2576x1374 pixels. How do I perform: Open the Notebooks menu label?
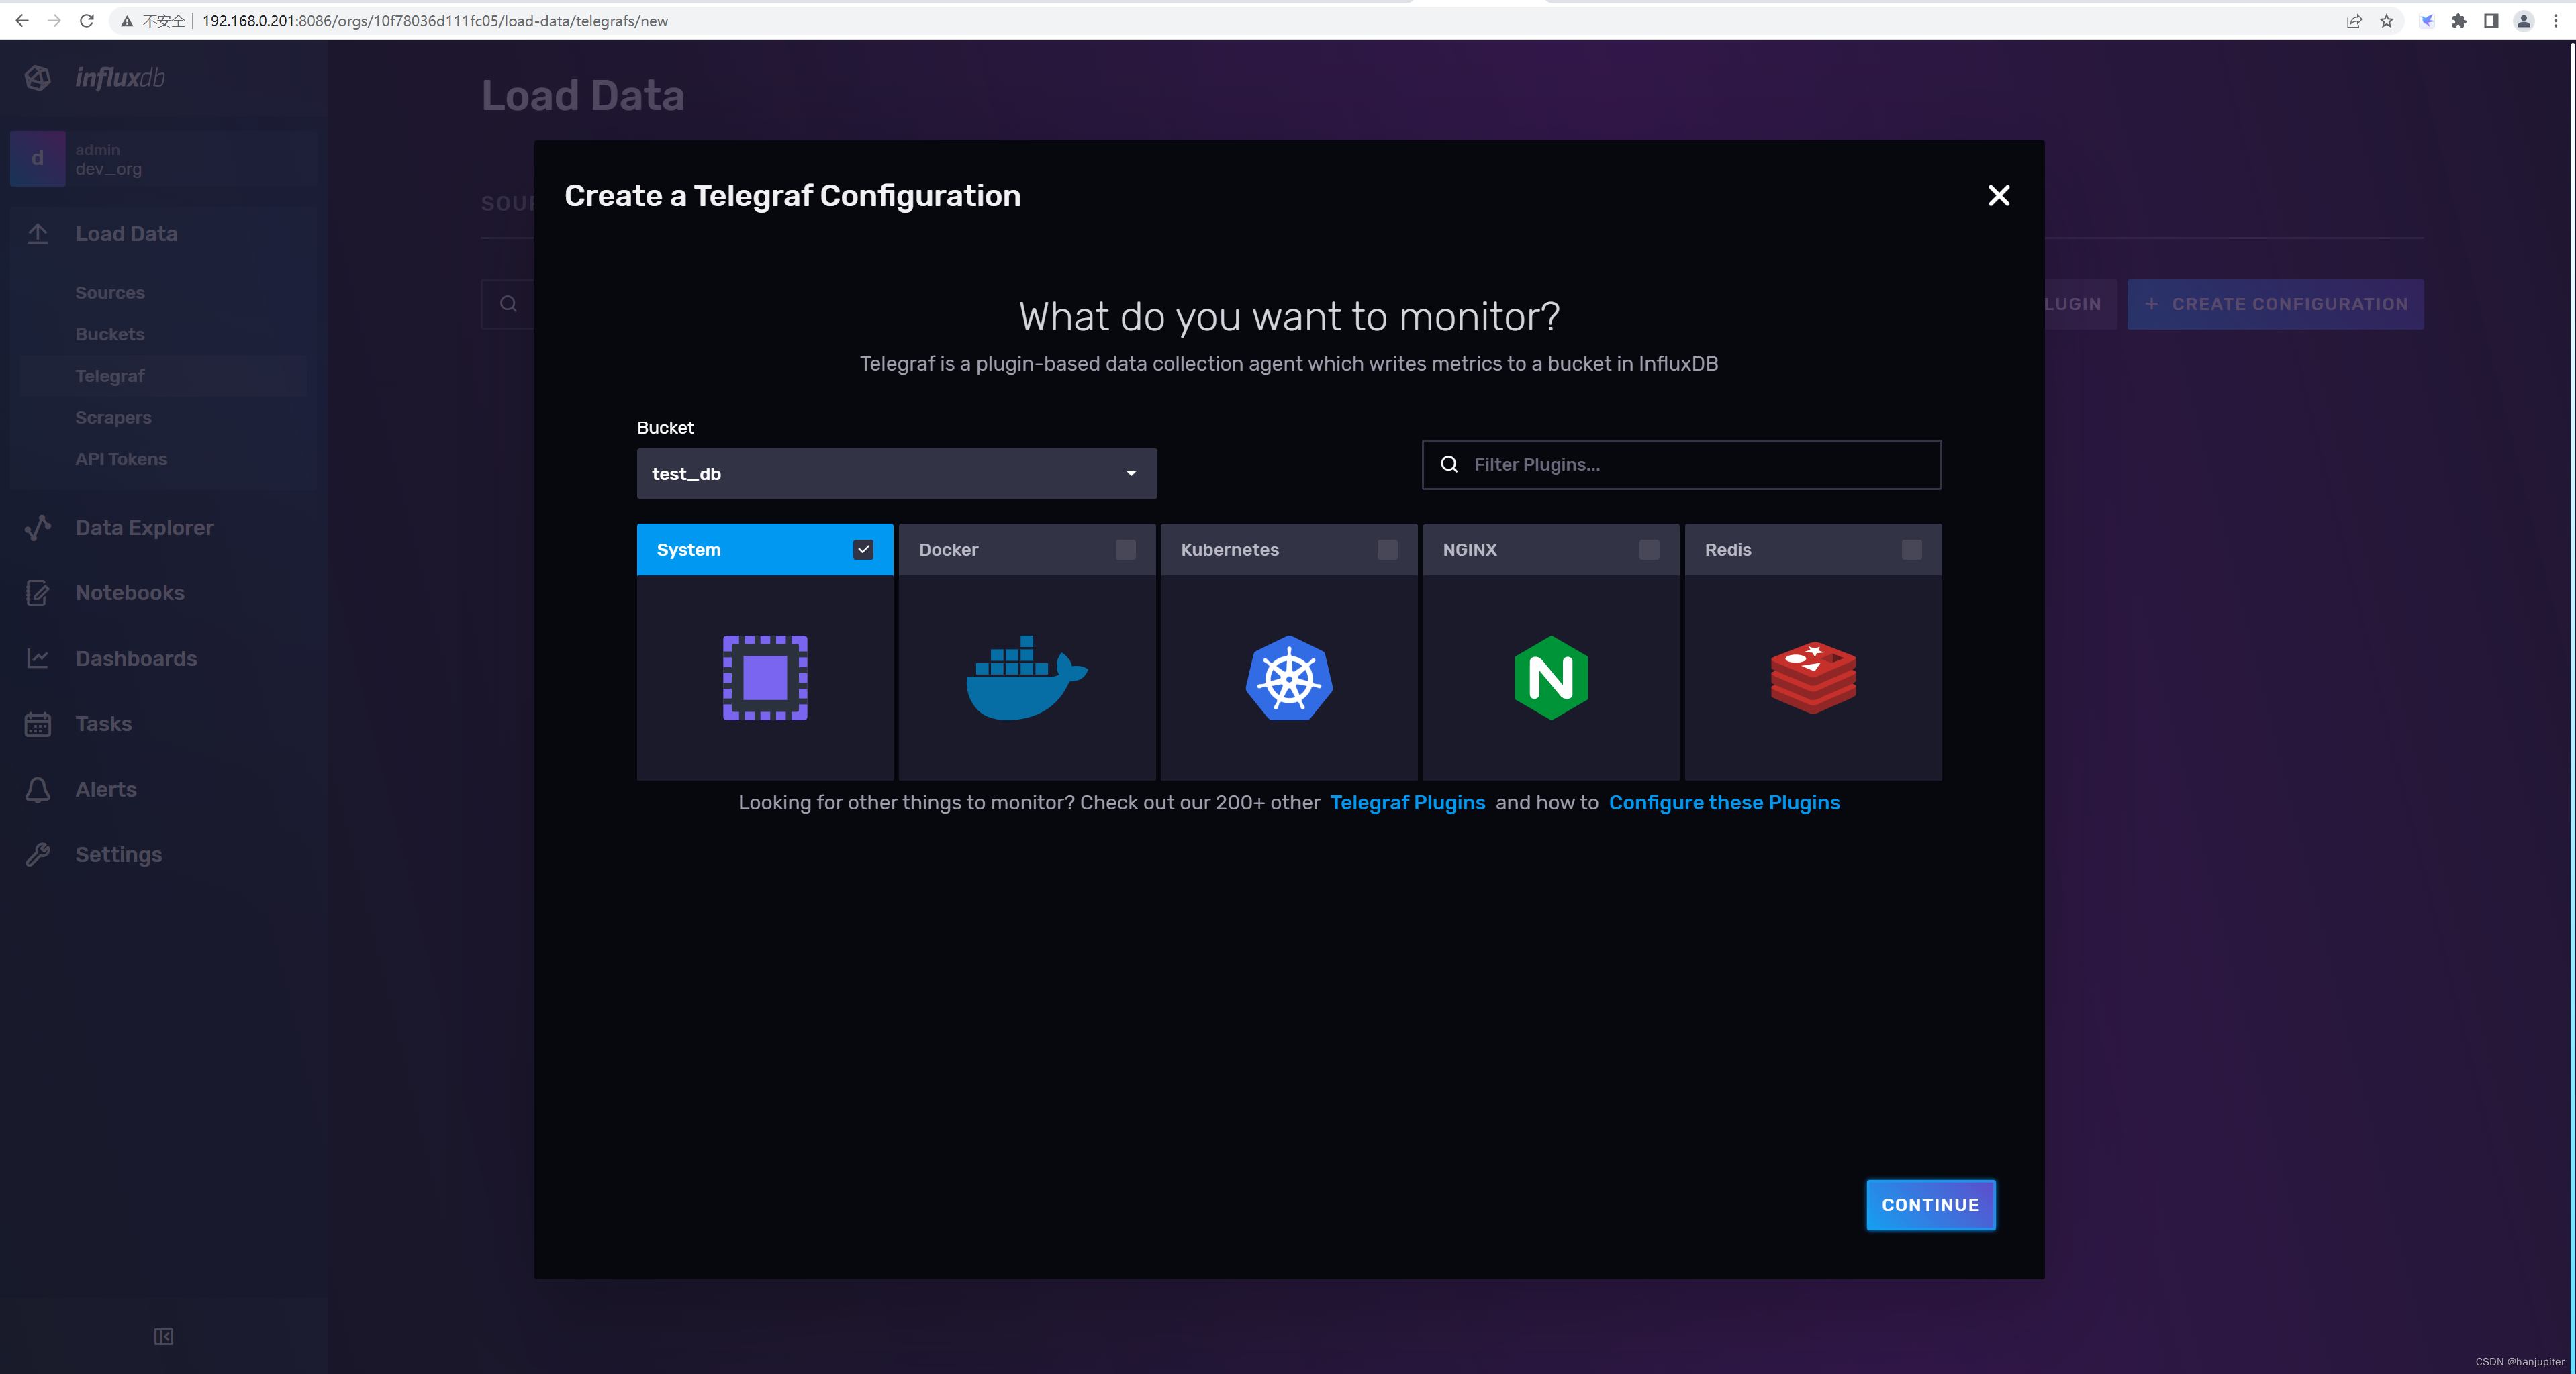[x=130, y=593]
